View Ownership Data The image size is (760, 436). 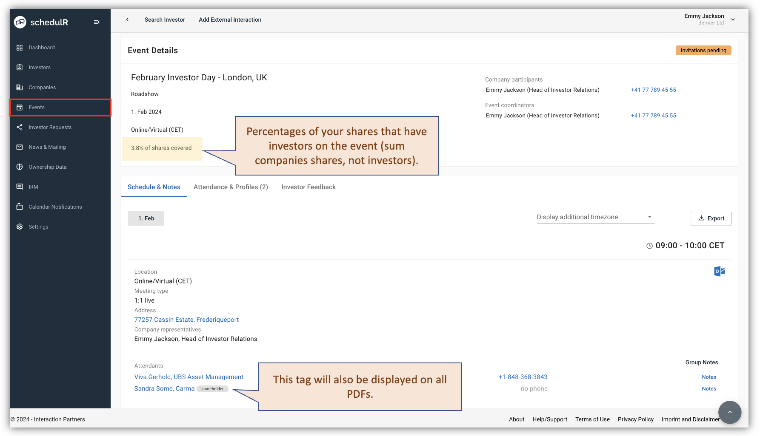point(47,167)
